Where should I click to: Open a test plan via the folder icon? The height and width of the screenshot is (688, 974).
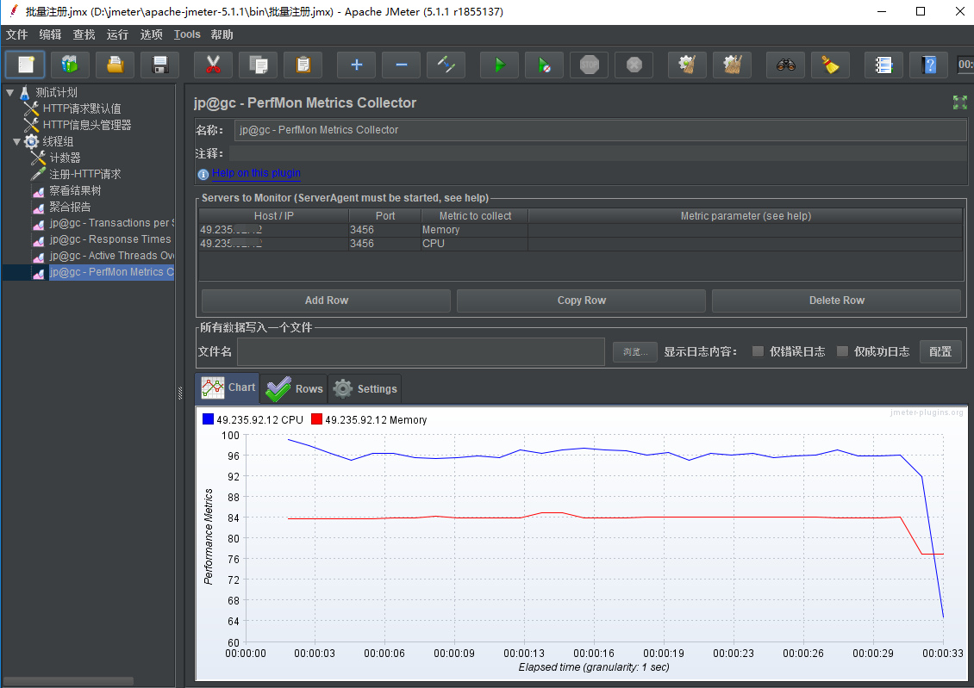click(115, 65)
